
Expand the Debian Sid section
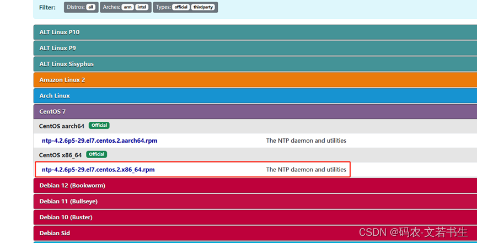255,233
